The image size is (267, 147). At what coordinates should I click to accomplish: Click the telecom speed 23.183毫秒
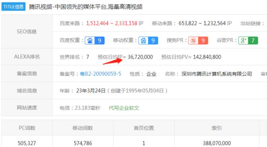click(88, 108)
